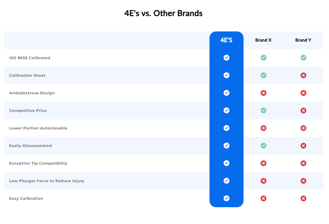Viewport: 329px width, 224px height.
Task: Click the Low Plunger Force to Reduce Injury label
Action: click(47, 181)
